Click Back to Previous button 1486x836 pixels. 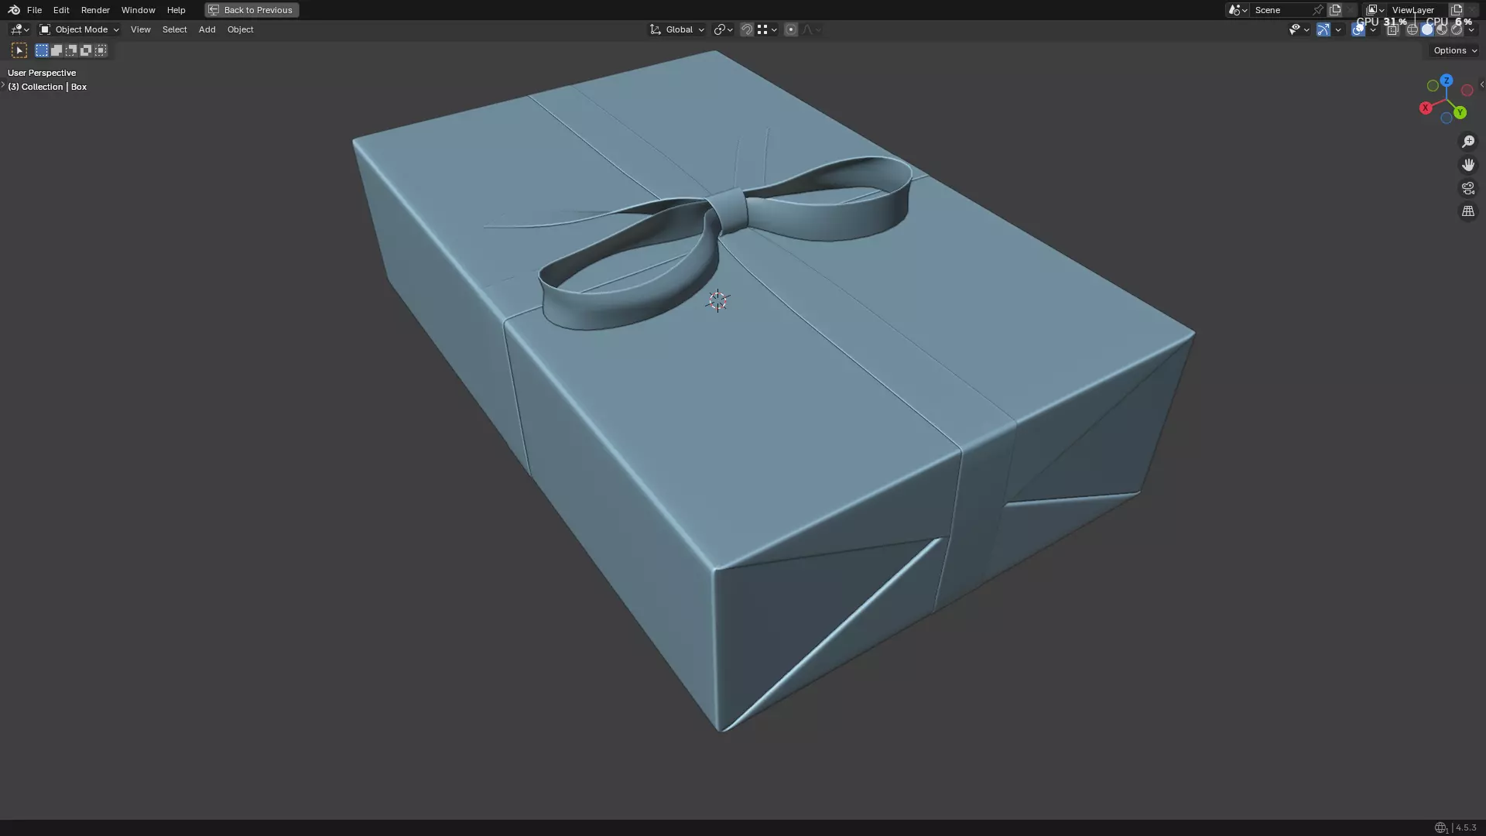tap(252, 10)
